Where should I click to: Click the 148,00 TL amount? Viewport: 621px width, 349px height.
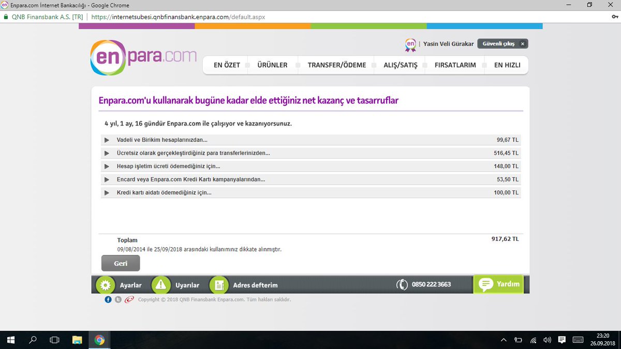pyautogui.click(x=506, y=166)
